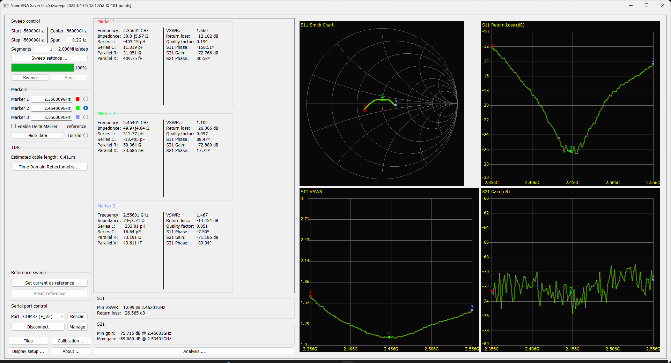Screen dimensions: 671x363
Task: Click the sweep Start frequency field
Action: coord(34,31)
